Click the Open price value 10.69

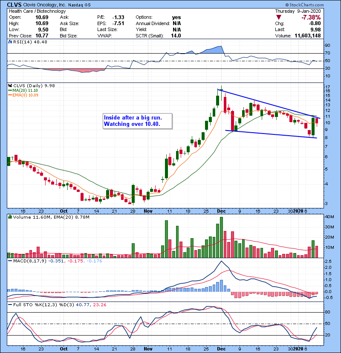(42, 17)
